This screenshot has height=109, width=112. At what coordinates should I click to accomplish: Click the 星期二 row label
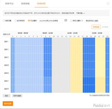[x=7, y=49]
